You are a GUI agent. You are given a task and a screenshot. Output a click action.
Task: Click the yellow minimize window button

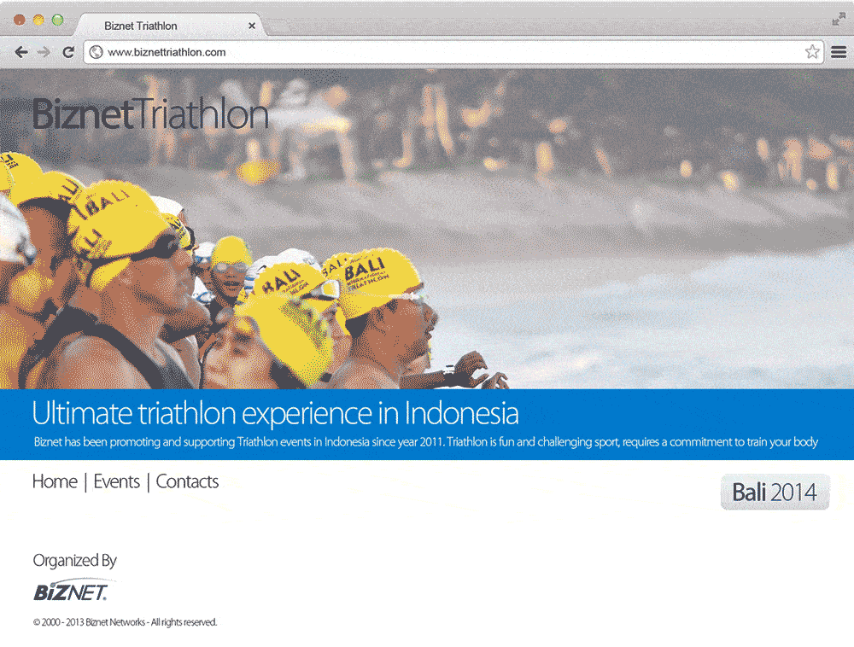click(x=38, y=20)
